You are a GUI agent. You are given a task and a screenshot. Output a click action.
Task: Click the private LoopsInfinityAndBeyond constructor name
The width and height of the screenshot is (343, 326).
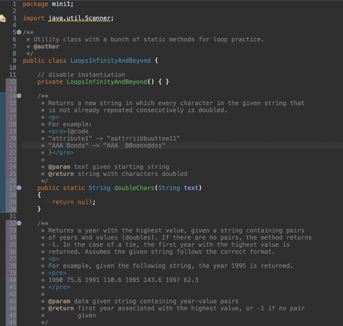[107, 82]
